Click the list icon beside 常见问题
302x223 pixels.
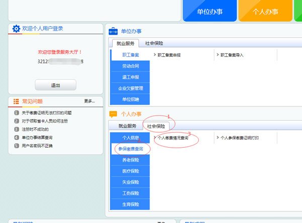(16, 101)
